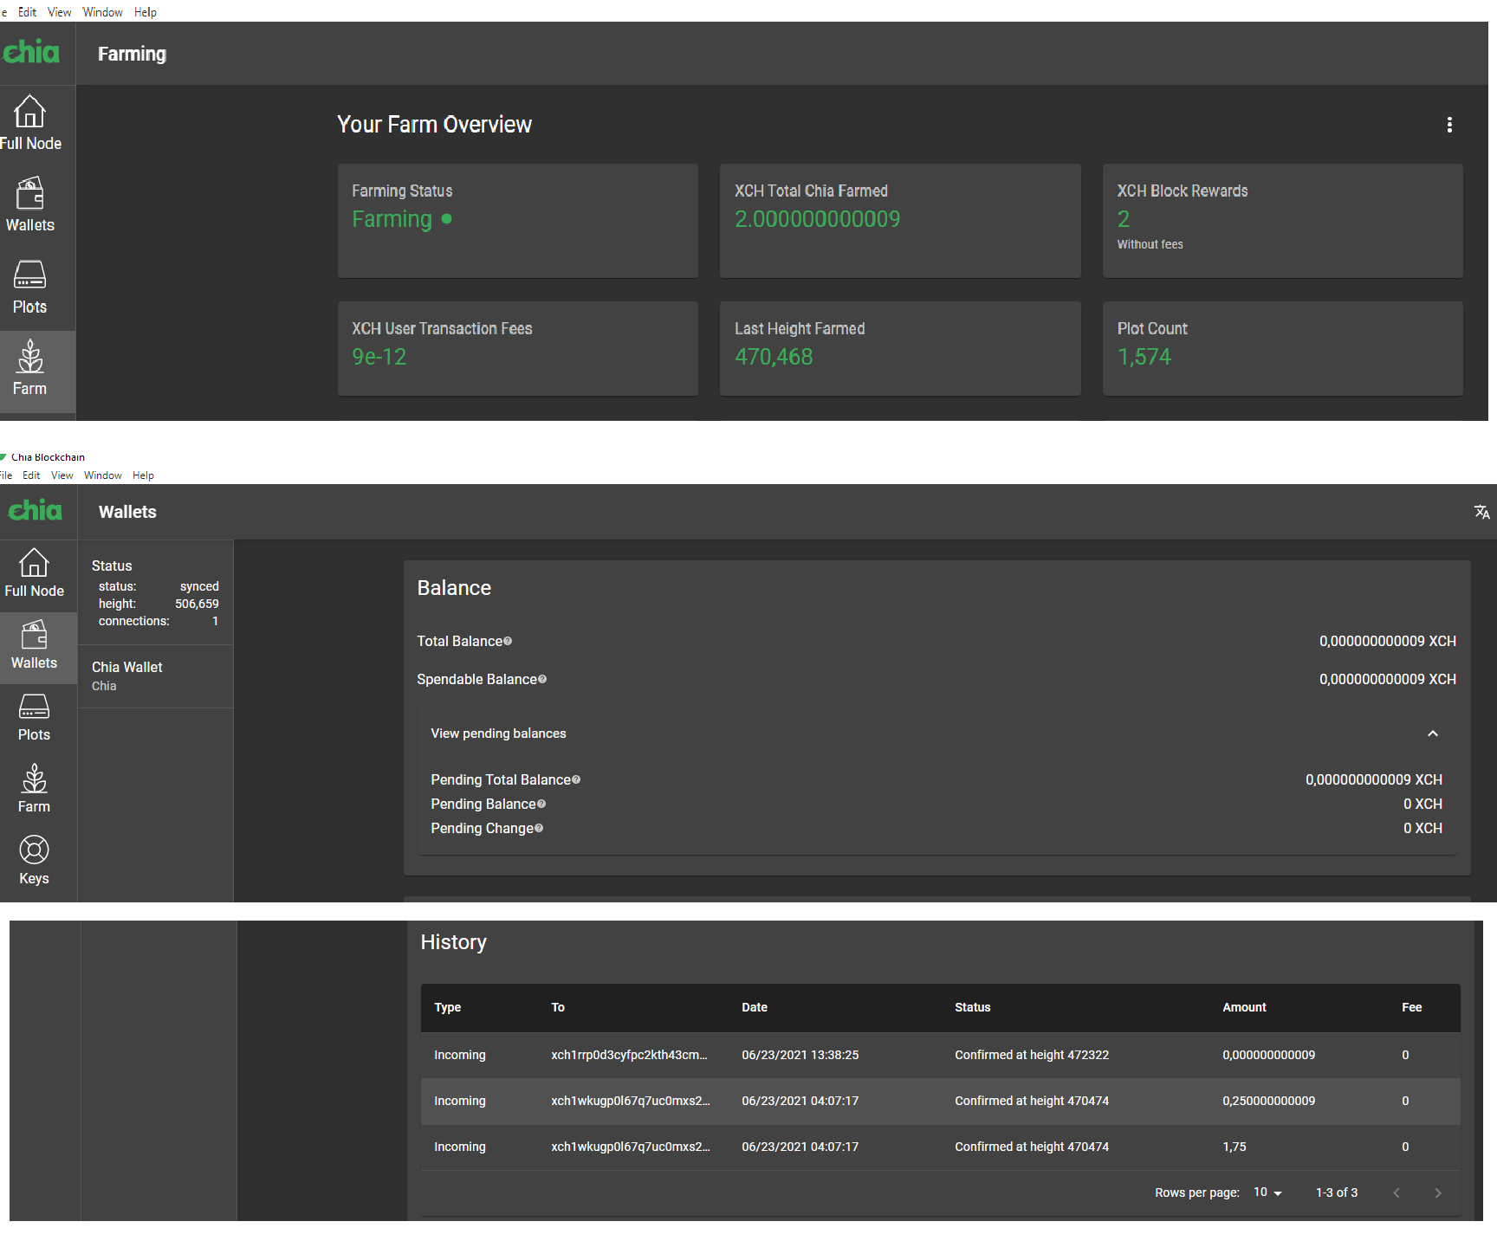
Task: Open Help menu in Farming window
Action: click(x=146, y=12)
